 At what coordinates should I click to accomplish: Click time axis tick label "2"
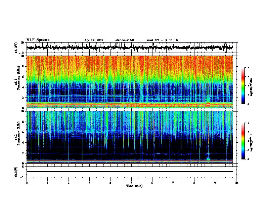point(69,183)
